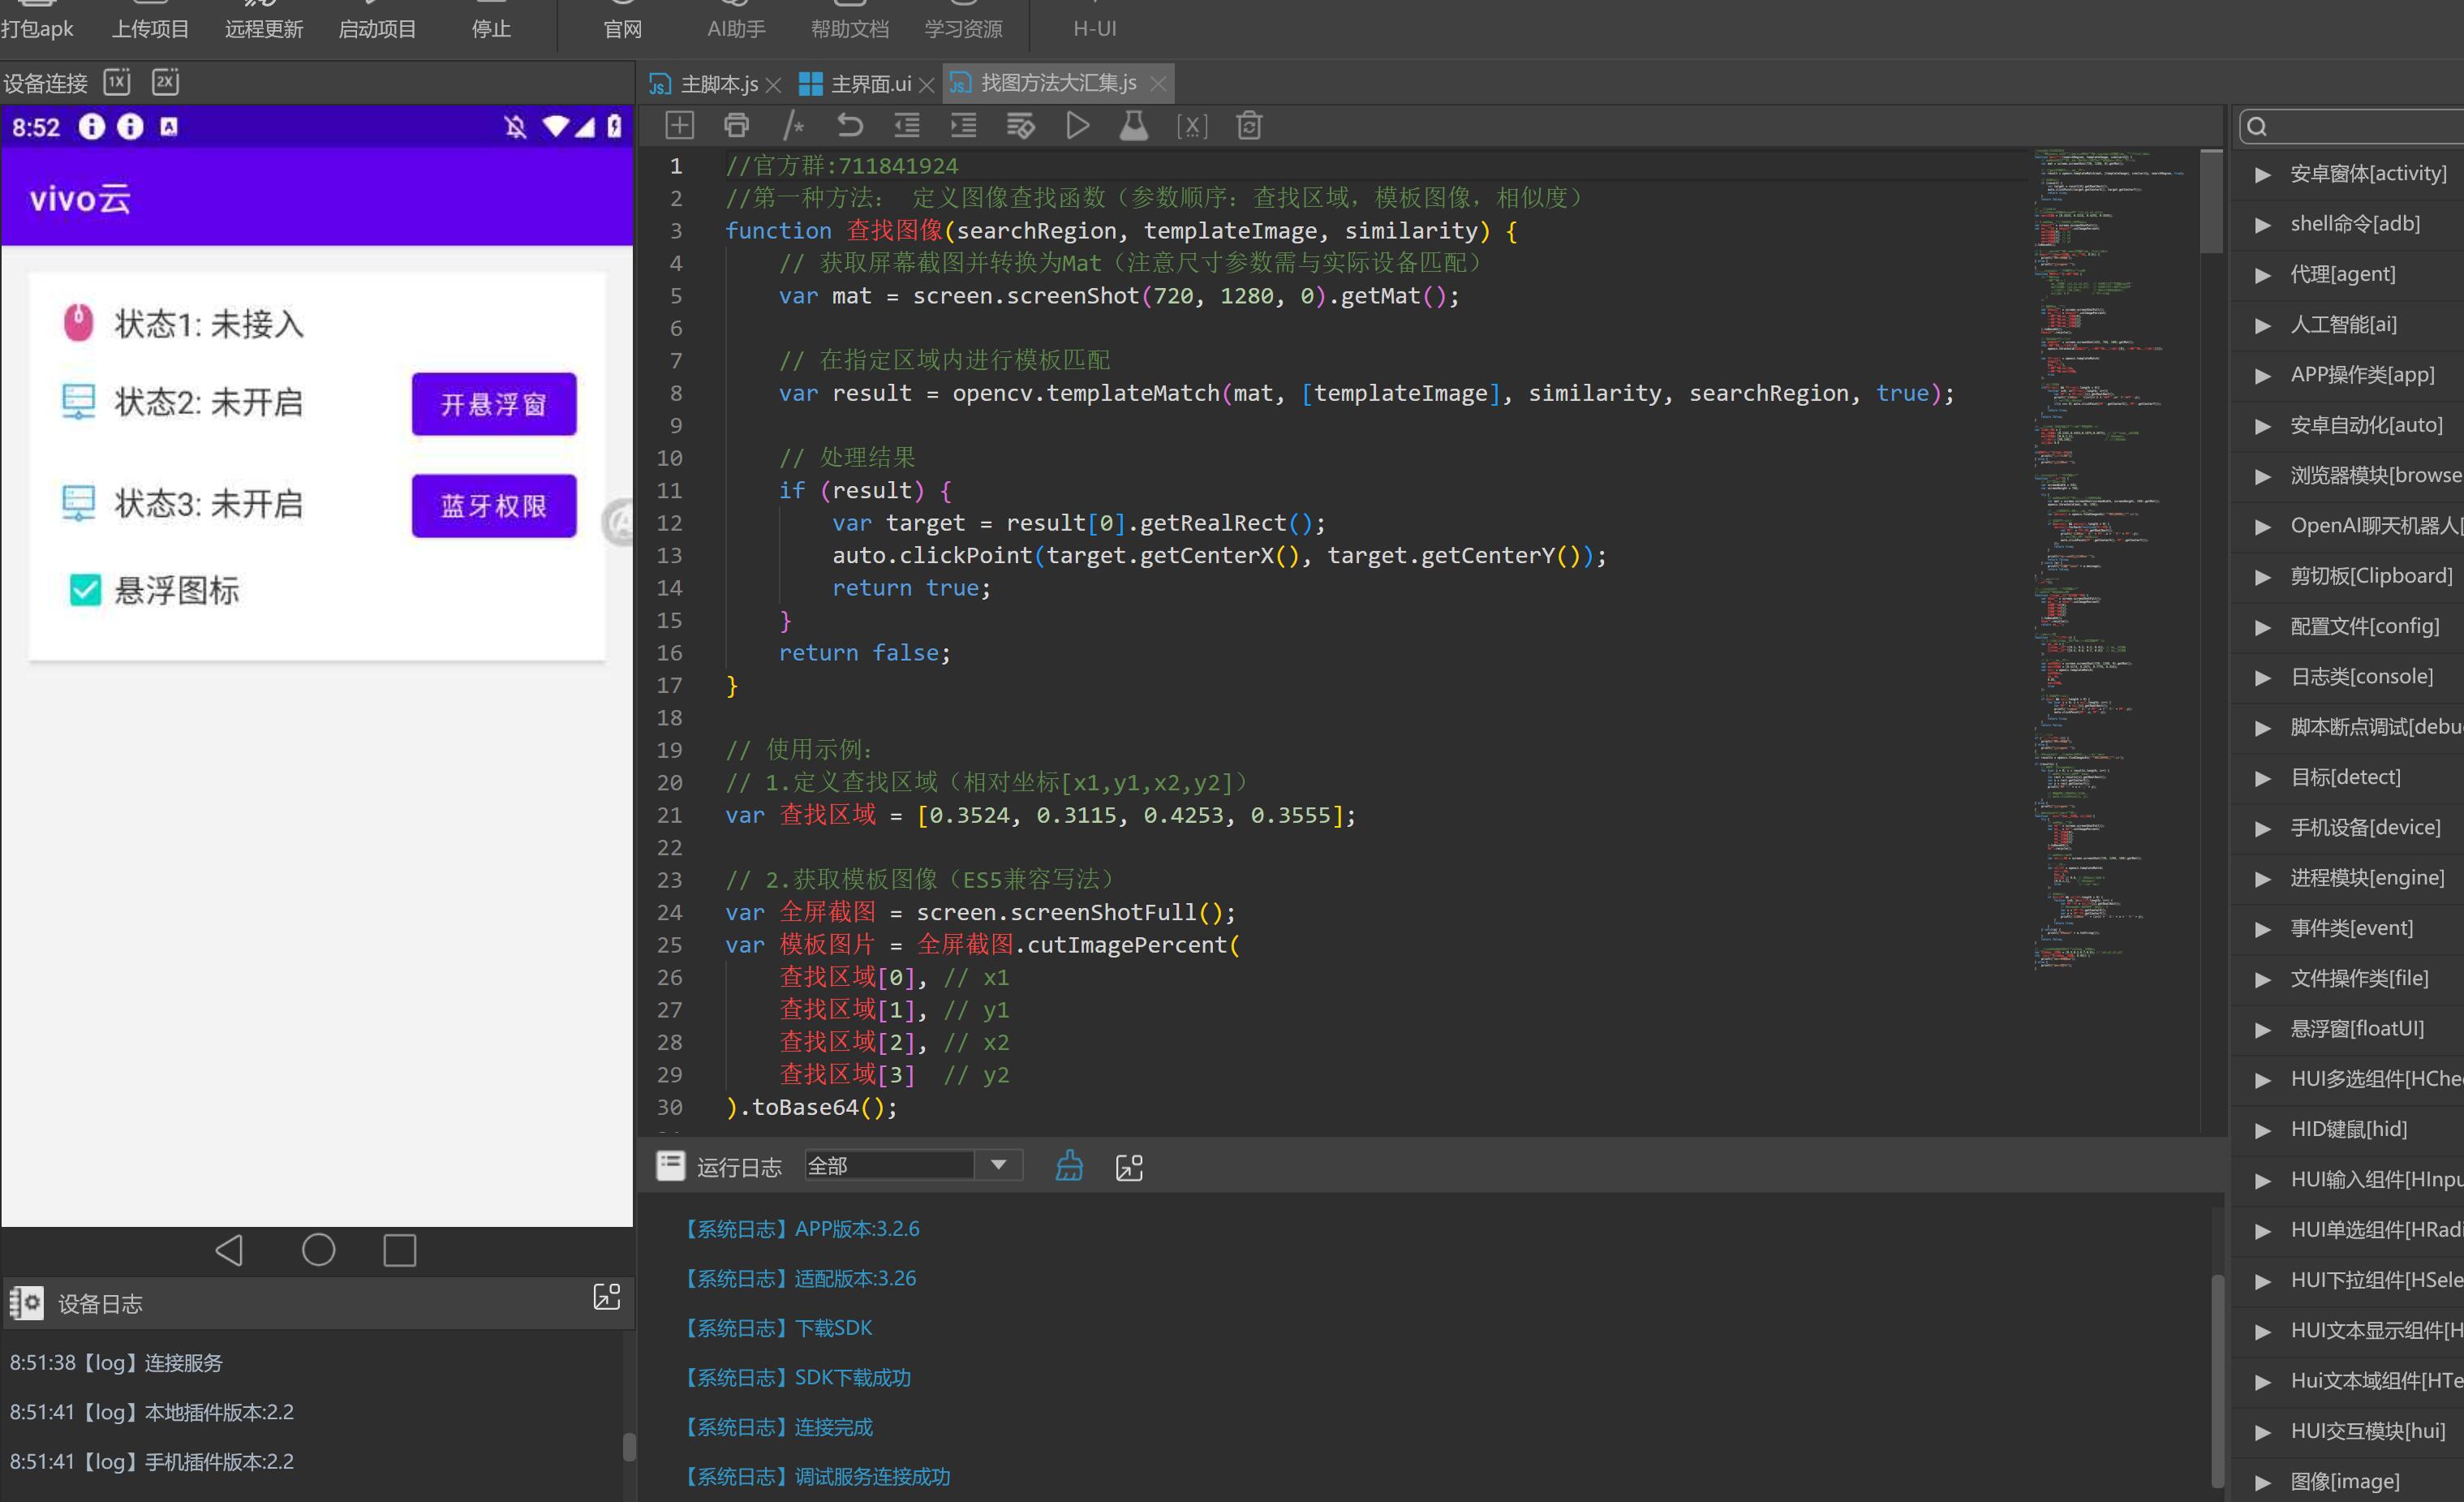Click the mouse icon beside 状态1
This screenshot has height=1502, width=2464.
click(78, 322)
